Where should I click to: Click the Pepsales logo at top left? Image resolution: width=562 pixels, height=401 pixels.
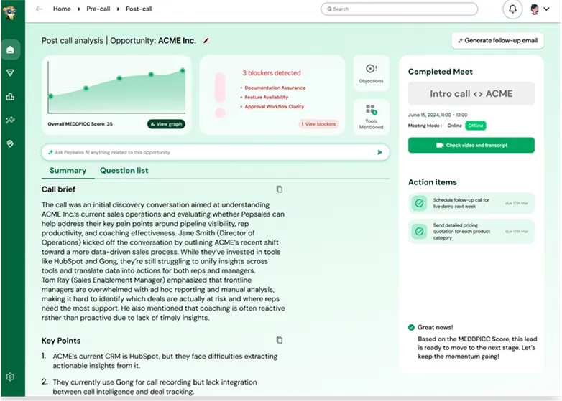tap(10, 12)
